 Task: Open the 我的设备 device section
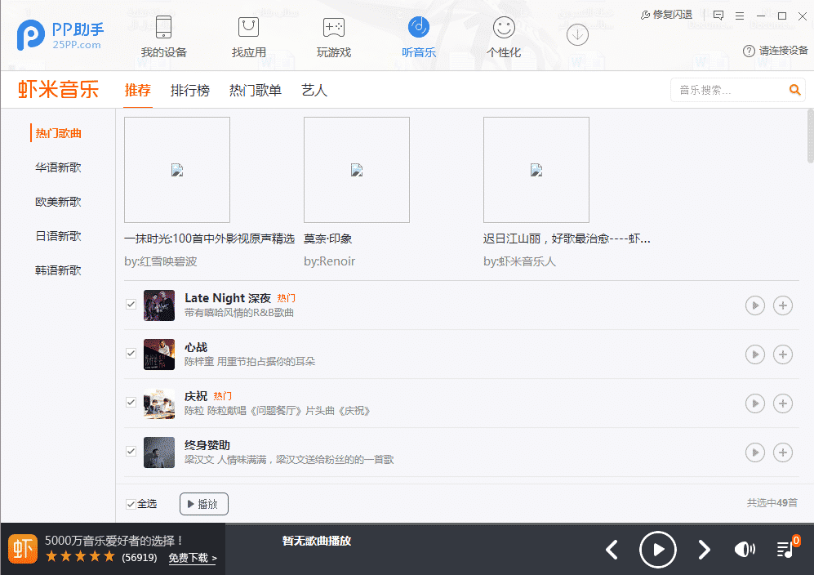163,37
